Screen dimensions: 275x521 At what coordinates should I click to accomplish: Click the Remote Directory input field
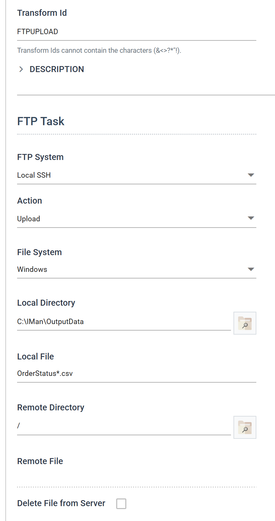(124, 426)
